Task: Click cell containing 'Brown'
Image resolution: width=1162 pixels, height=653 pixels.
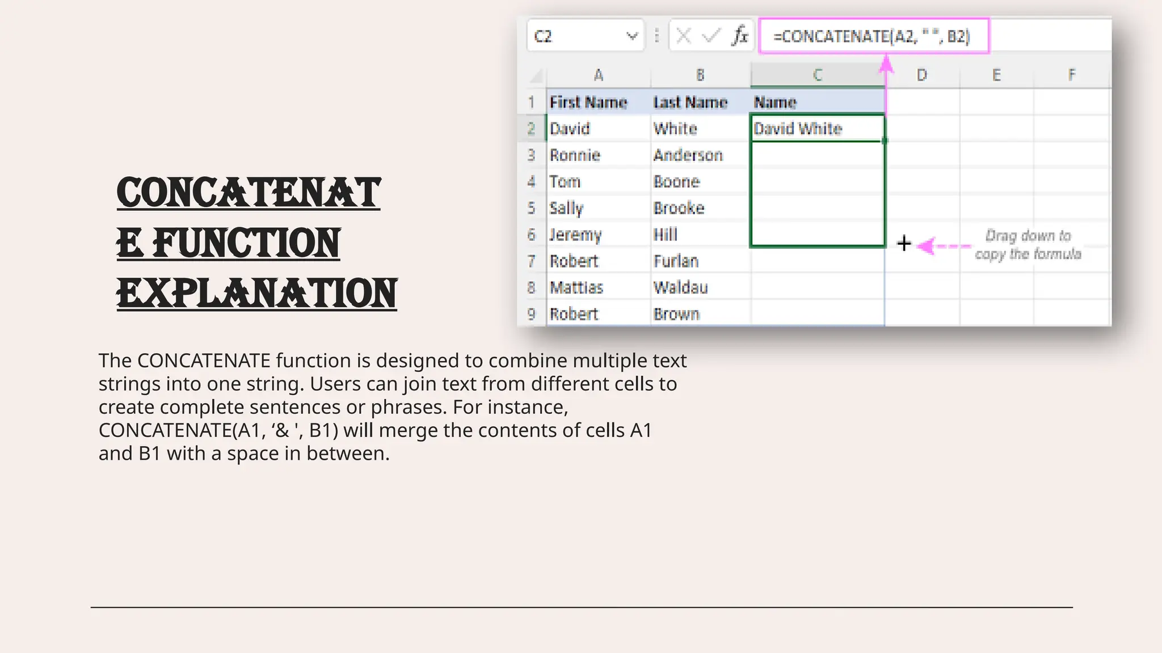Action: [701, 313]
